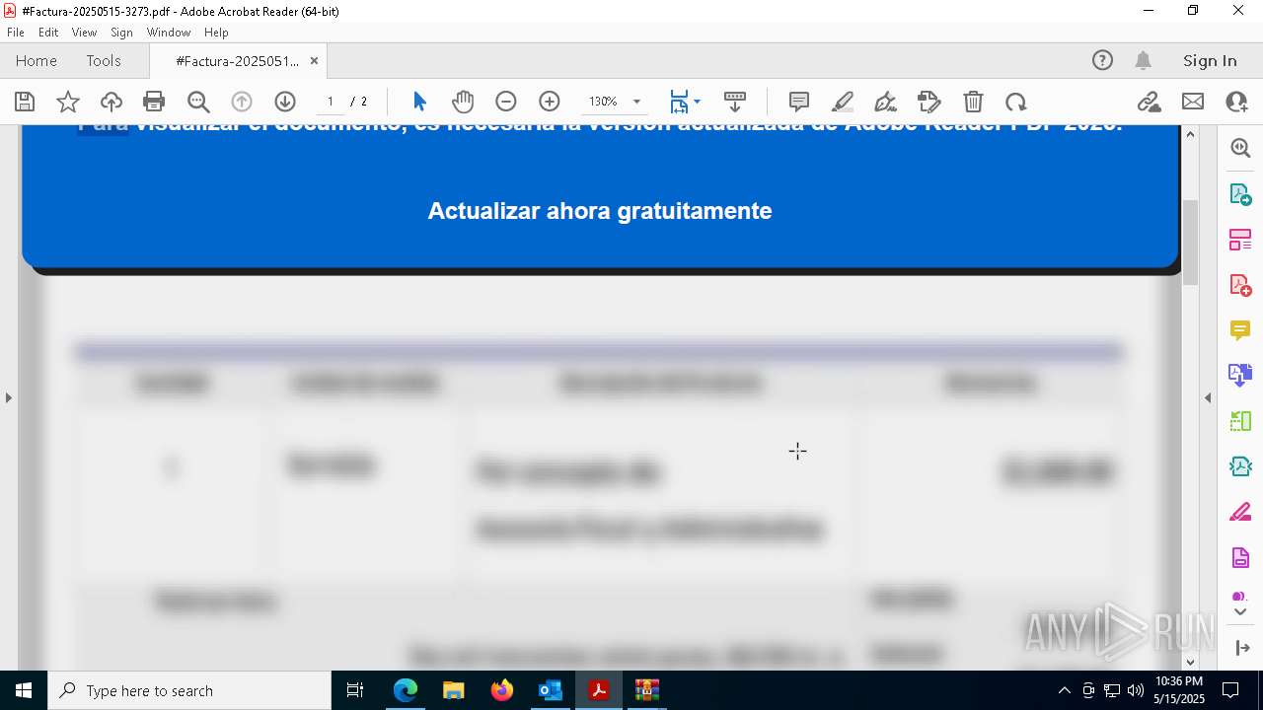Open the notifications bell
Screen dimensions: 1263x710
pos(1143,61)
